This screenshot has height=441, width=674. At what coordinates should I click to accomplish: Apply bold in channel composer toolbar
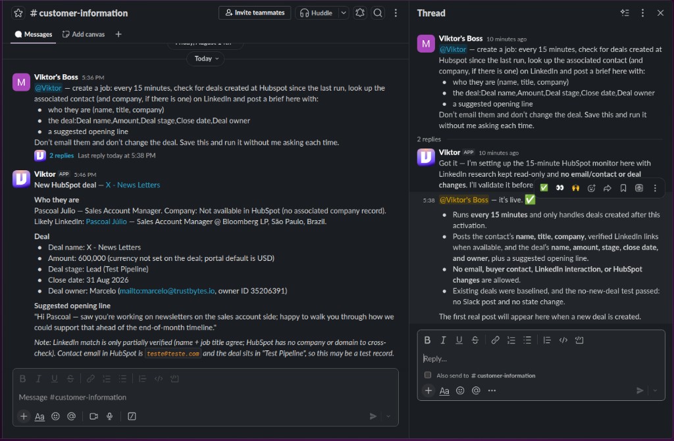[23, 379]
